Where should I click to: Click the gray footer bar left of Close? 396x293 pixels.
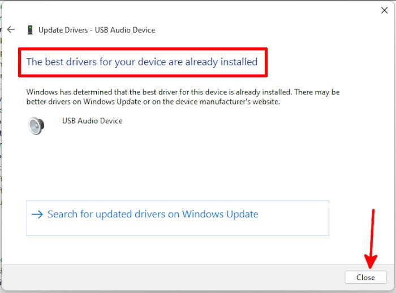point(173,277)
